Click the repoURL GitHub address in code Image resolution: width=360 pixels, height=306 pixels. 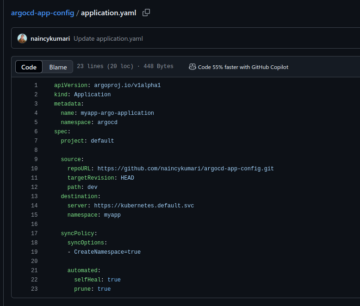coord(185,169)
